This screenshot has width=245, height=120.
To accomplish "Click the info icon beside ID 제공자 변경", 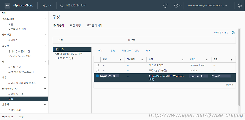I will tap(233, 32).
